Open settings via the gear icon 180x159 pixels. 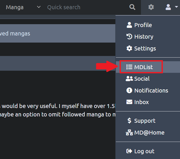(x=151, y=7)
